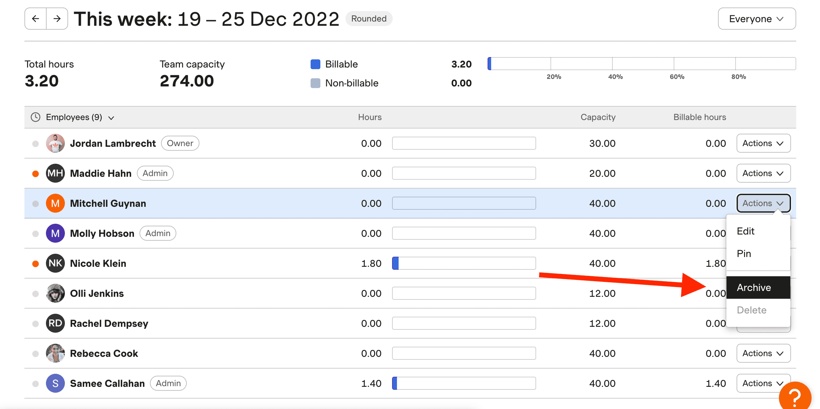
Task: Click Molly Hobson's Admin badge
Action: 158,233
